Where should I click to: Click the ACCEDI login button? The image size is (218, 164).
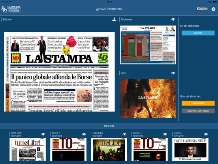198,33
